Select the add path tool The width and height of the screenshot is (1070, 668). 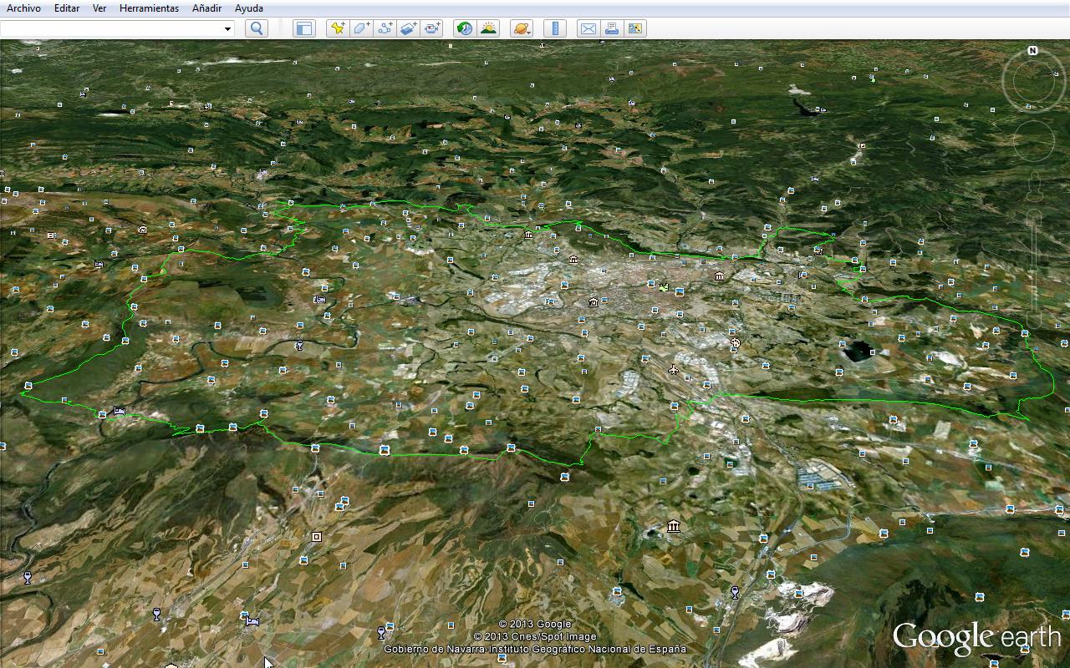click(x=385, y=28)
